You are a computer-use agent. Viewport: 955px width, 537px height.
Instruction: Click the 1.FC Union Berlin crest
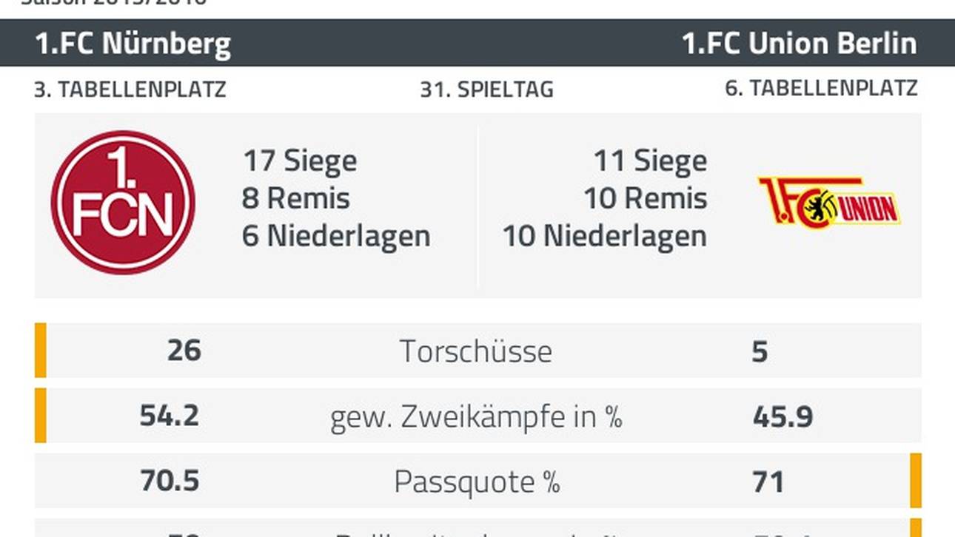[828, 200]
